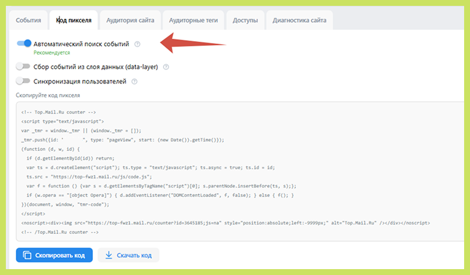The width and height of the screenshot is (470, 275).
Task: Click the 'if (w.opera ==' code line
Action: coord(160,195)
